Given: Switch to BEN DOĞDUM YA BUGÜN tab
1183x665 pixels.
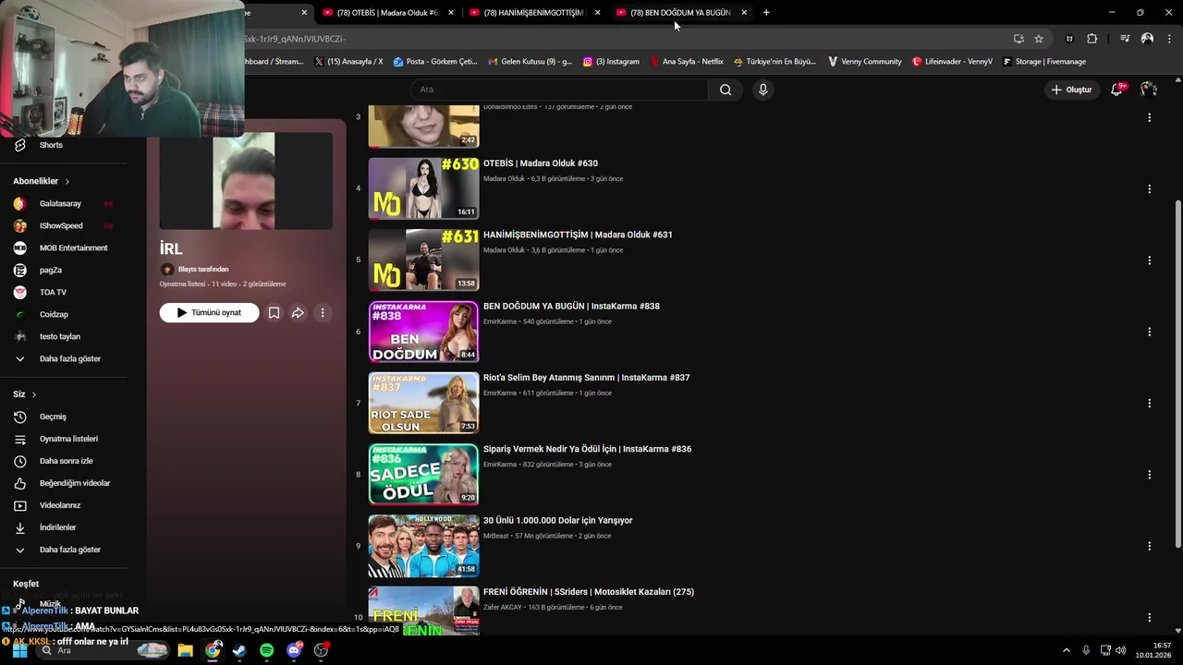Looking at the screenshot, I should pyautogui.click(x=681, y=13).
